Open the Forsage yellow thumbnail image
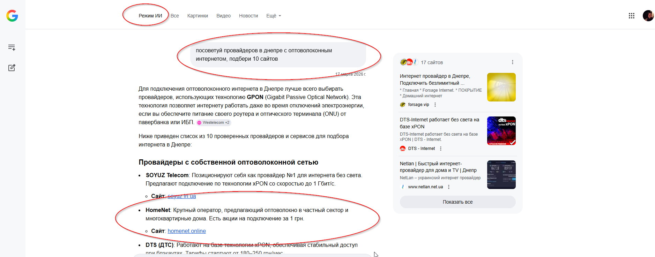Viewport: 655px width, 257px height. 501,87
